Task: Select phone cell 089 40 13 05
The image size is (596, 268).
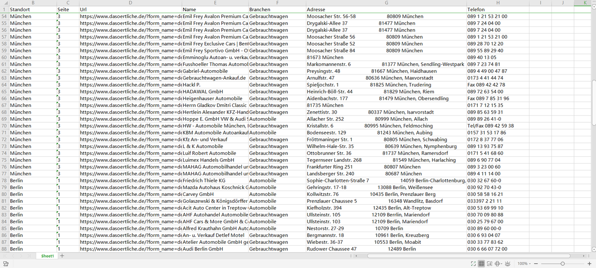Action: [x=498, y=57]
